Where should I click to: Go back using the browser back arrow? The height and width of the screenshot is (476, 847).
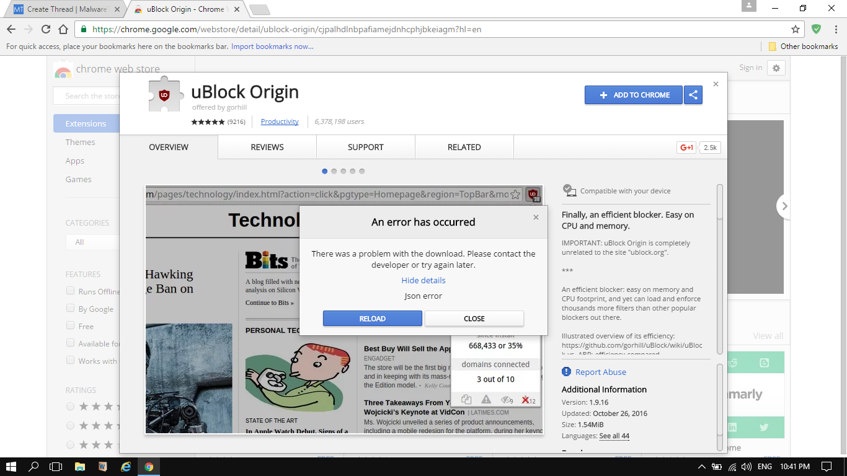pyautogui.click(x=11, y=29)
